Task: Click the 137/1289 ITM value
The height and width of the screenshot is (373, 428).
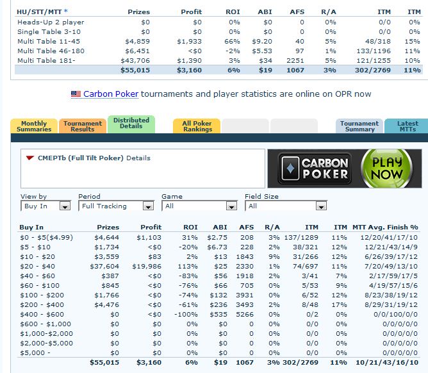Action: coord(301,237)
